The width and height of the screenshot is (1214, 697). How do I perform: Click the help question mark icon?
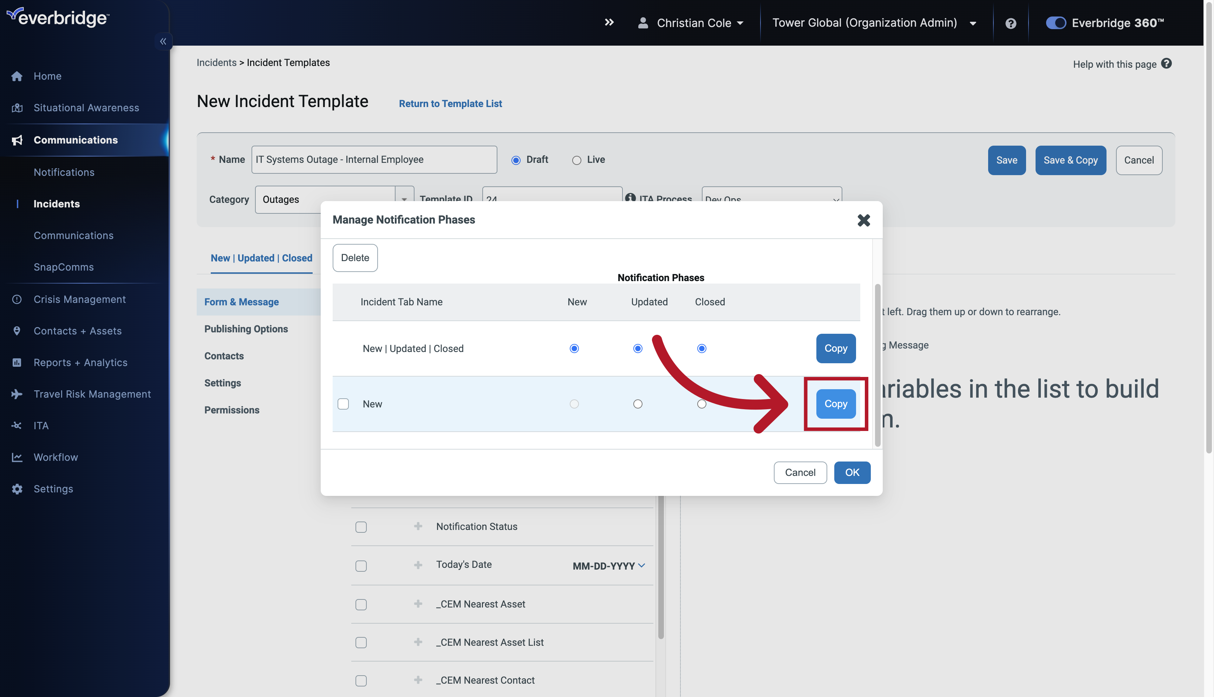point(1010,22)
